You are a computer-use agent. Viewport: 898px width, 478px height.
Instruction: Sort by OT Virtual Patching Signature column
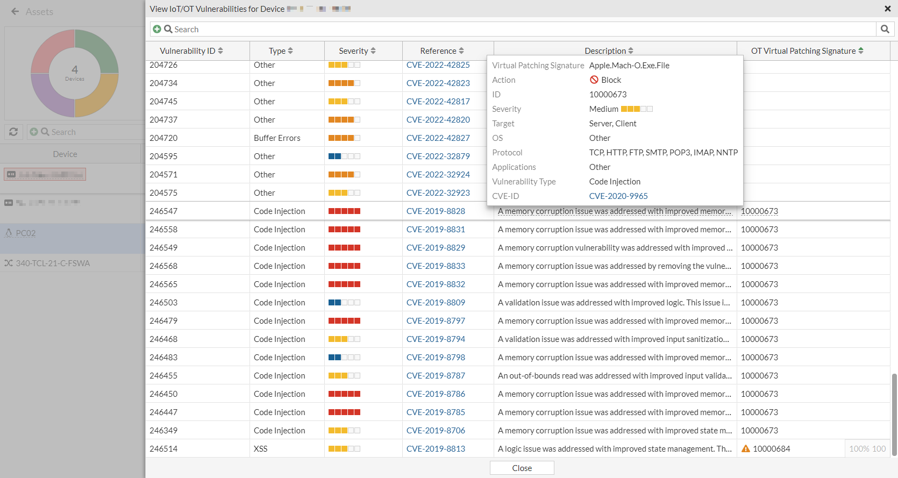click(x=807, y=51)
